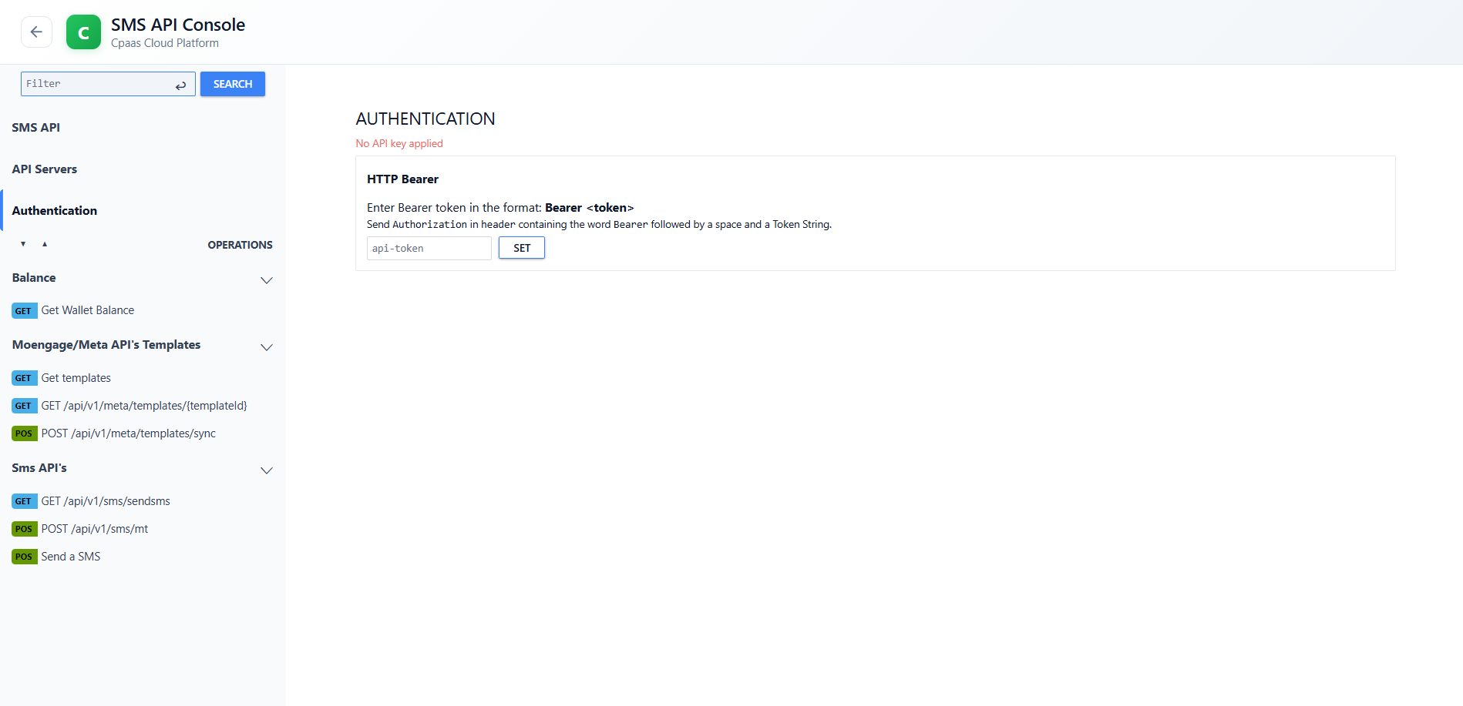
Task: Collapse the Sms API's section chevron
Action: coord(267,470)
